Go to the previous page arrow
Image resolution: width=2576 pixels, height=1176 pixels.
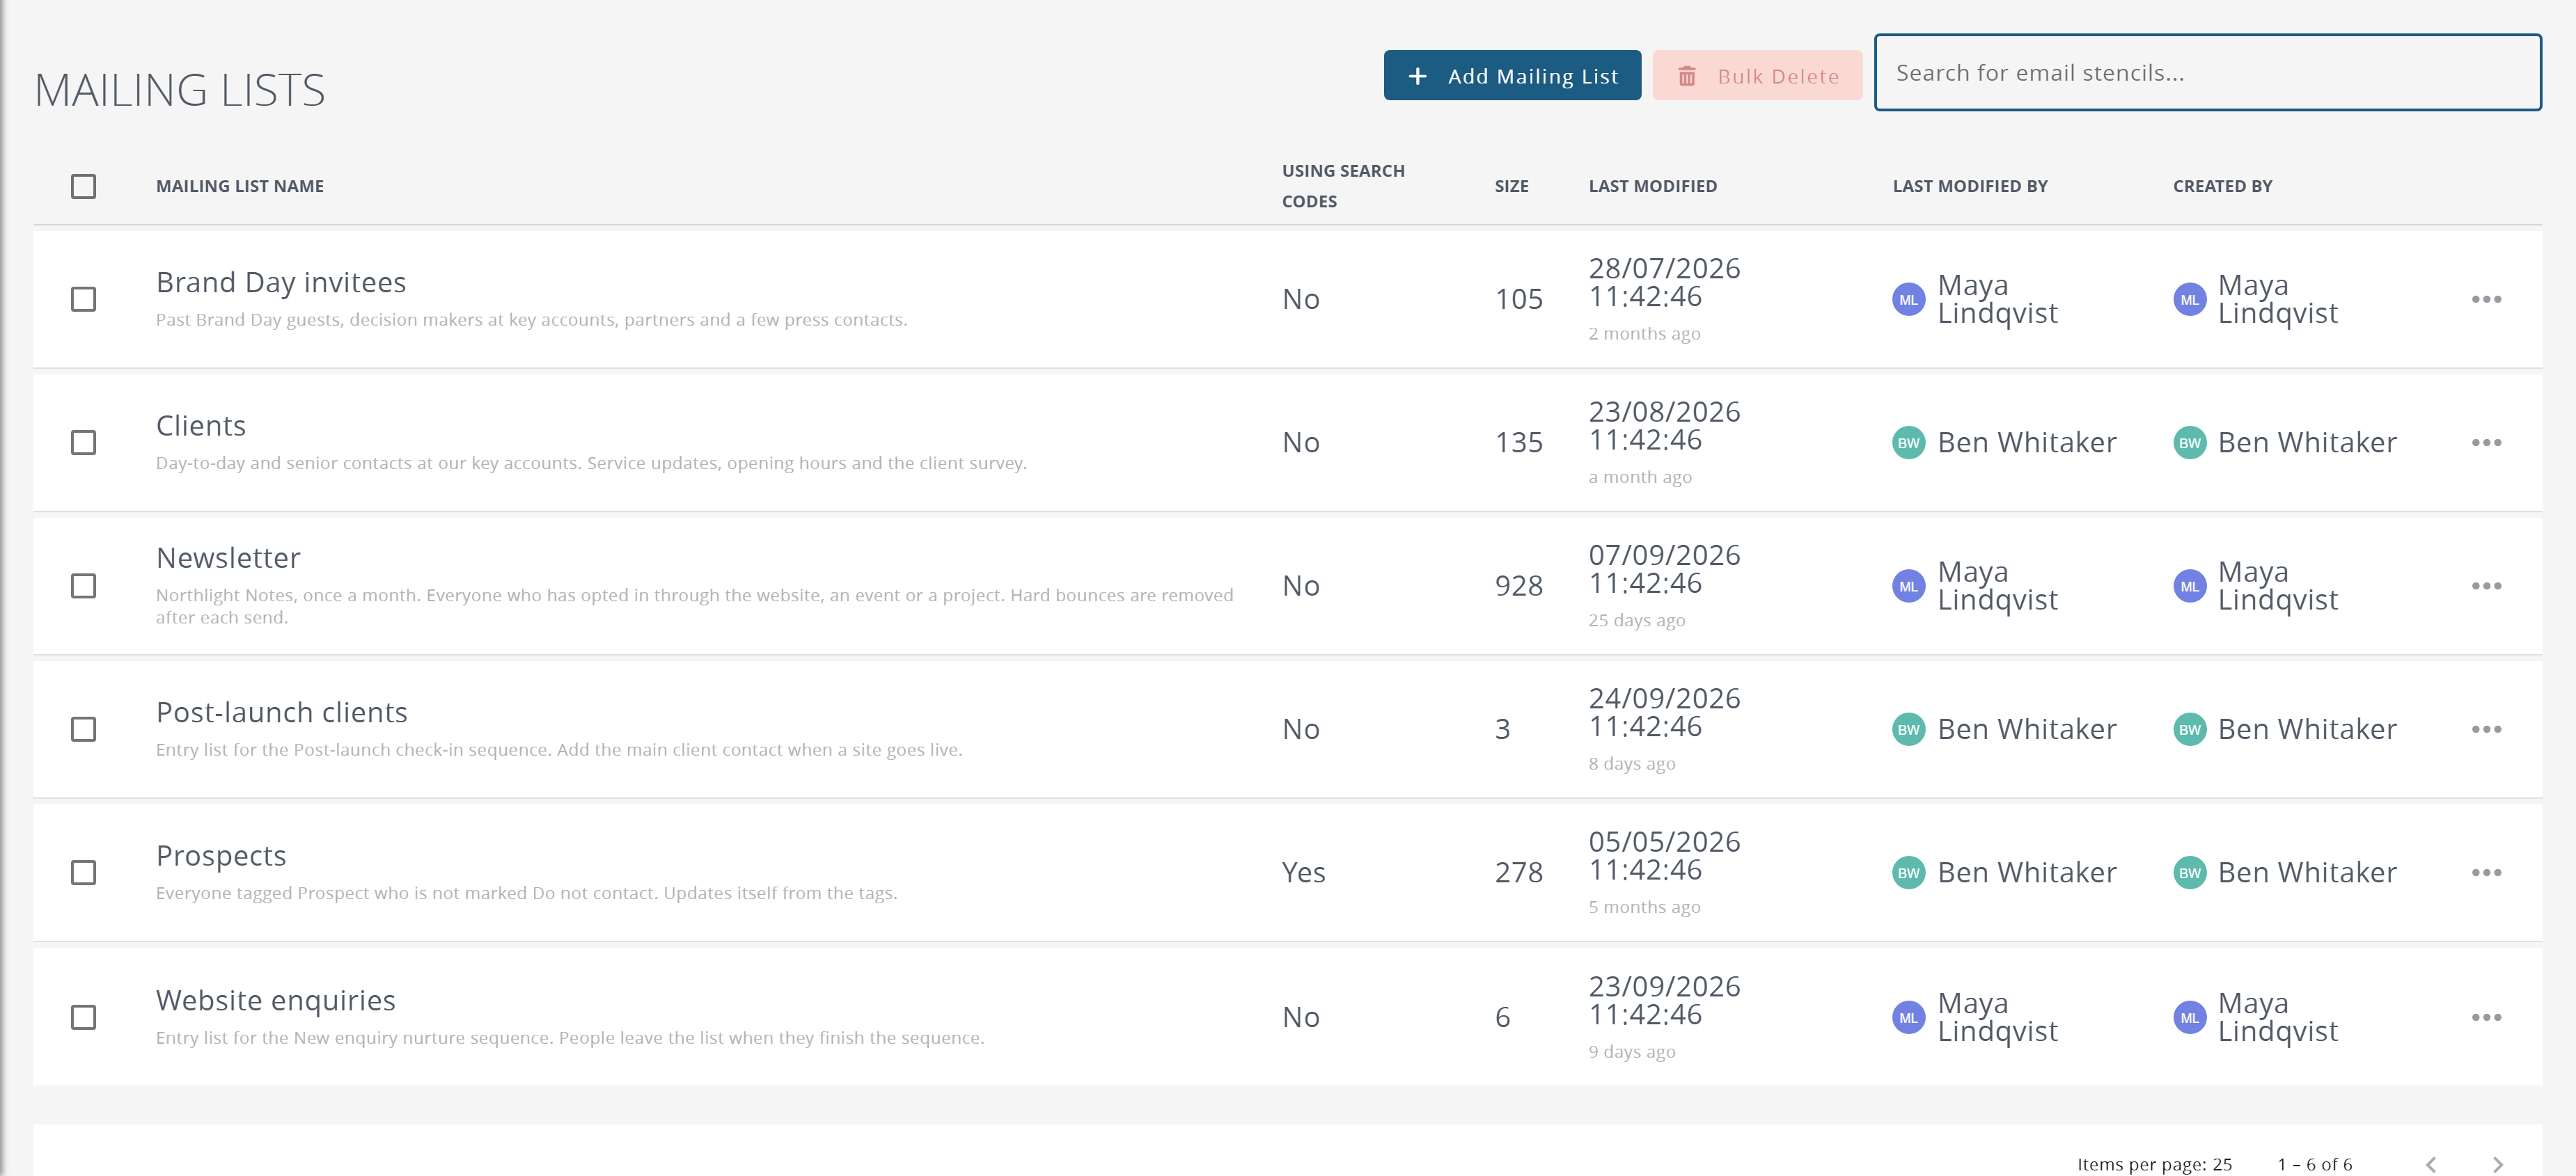[x=2431, y=1164]
